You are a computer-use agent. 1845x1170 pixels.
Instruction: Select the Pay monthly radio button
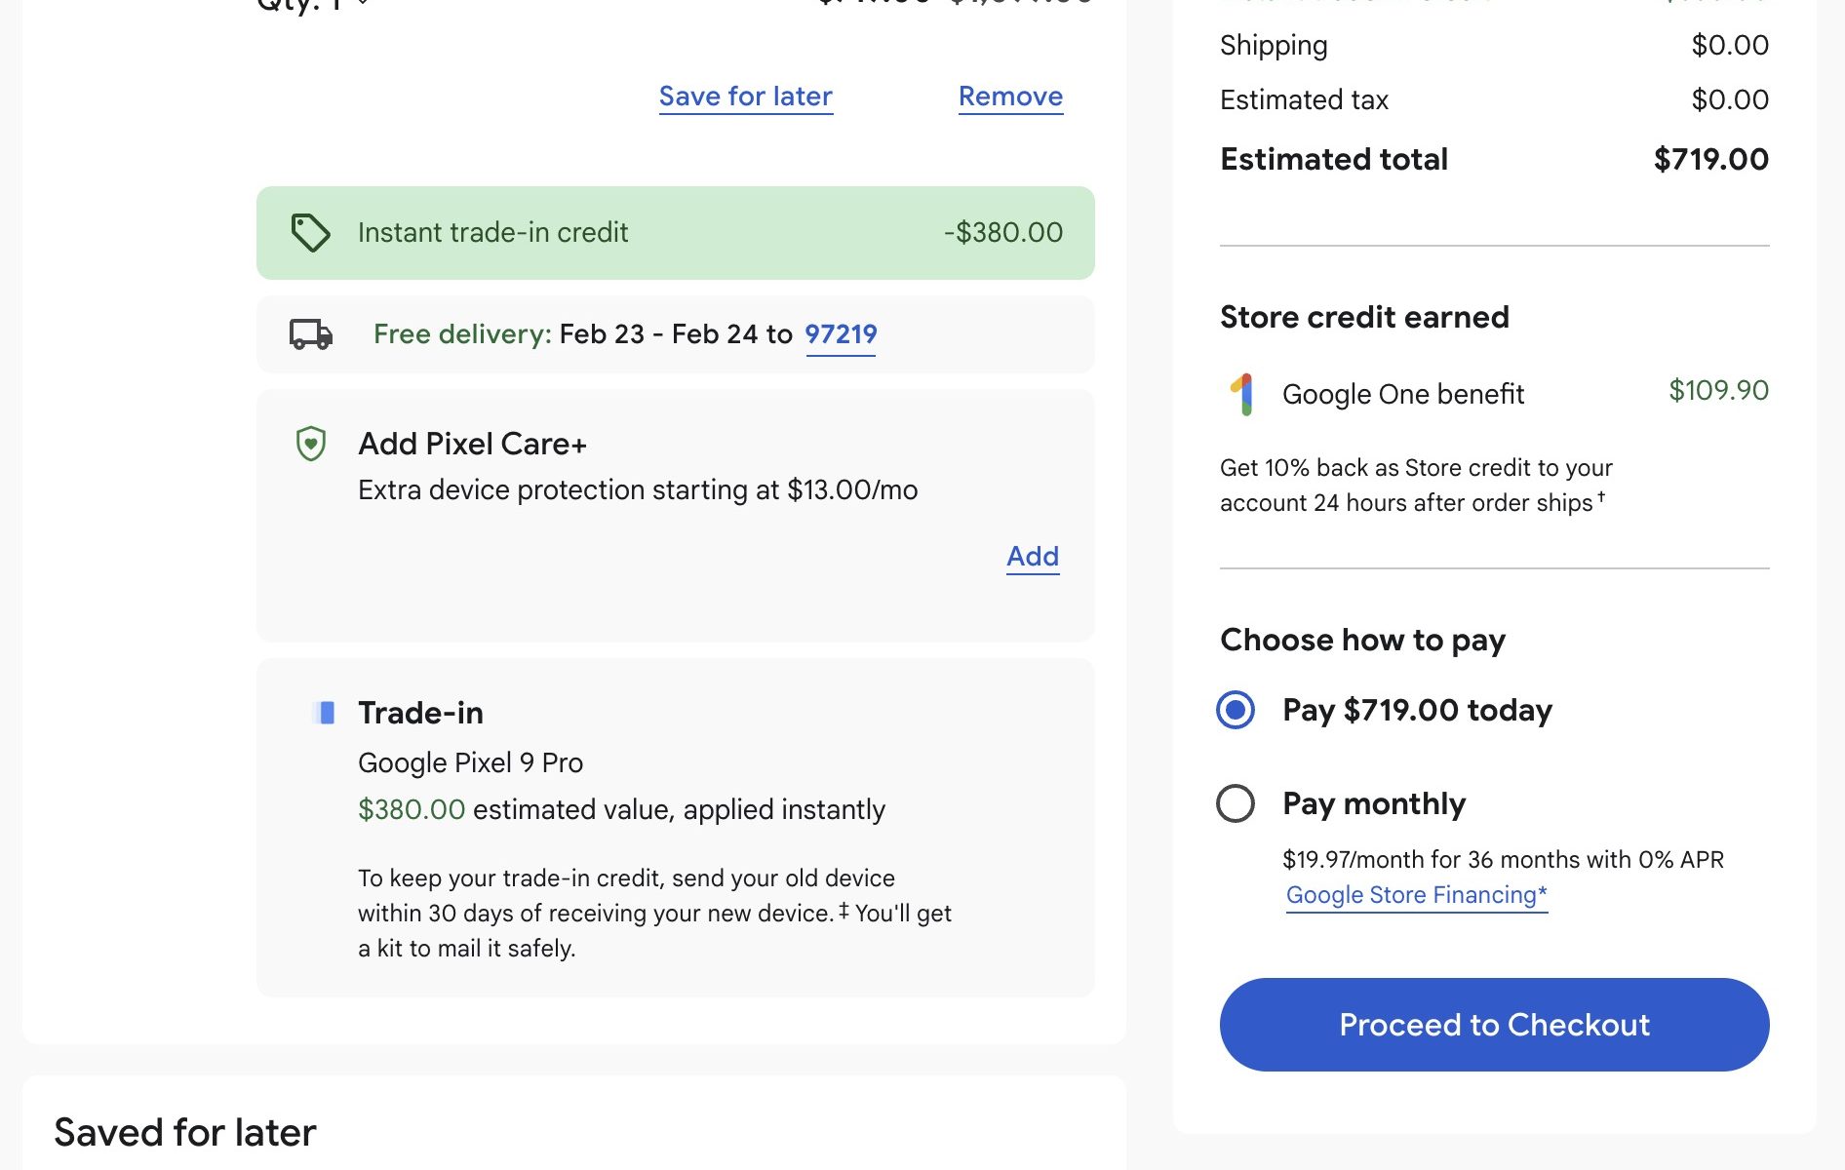[x=1236, y=803]
